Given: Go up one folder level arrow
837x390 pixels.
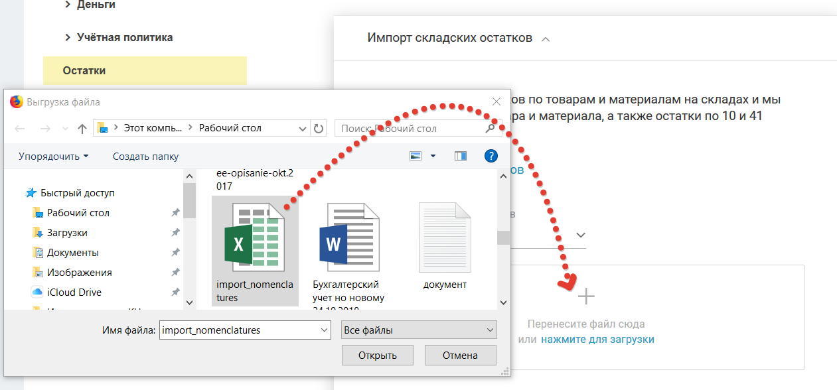Looking at the screenshot, I should click(82, 129).
